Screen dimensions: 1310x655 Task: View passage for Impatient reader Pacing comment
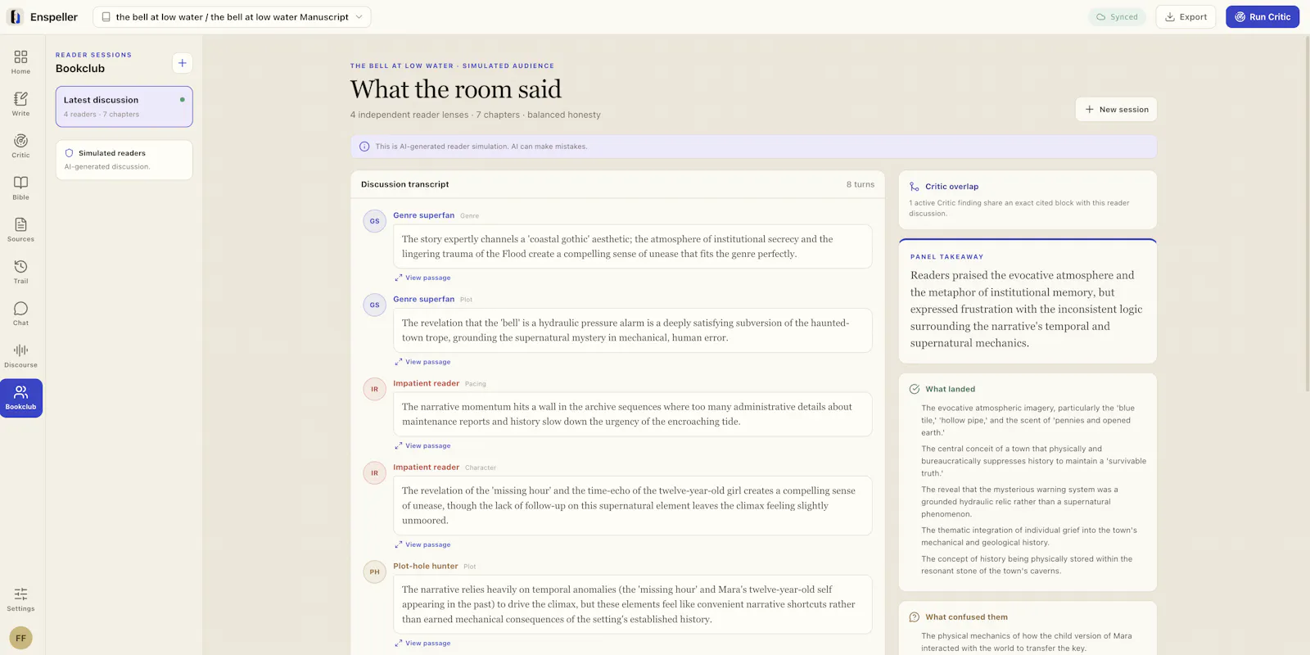pos(422,445)
